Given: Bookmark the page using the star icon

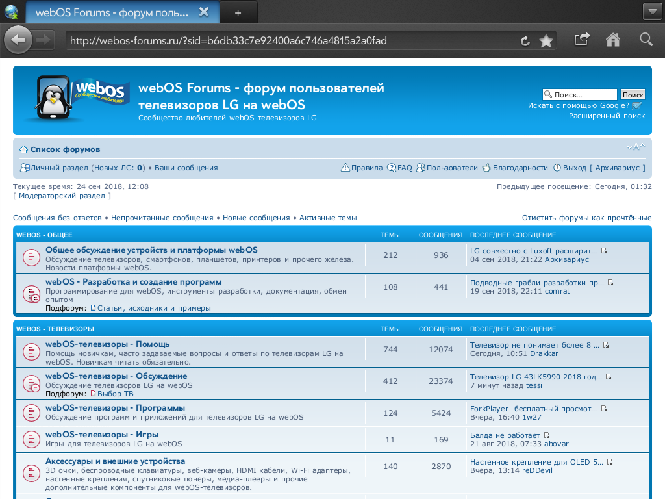Looking at the screenshot, I should click(x=546, y=41).
